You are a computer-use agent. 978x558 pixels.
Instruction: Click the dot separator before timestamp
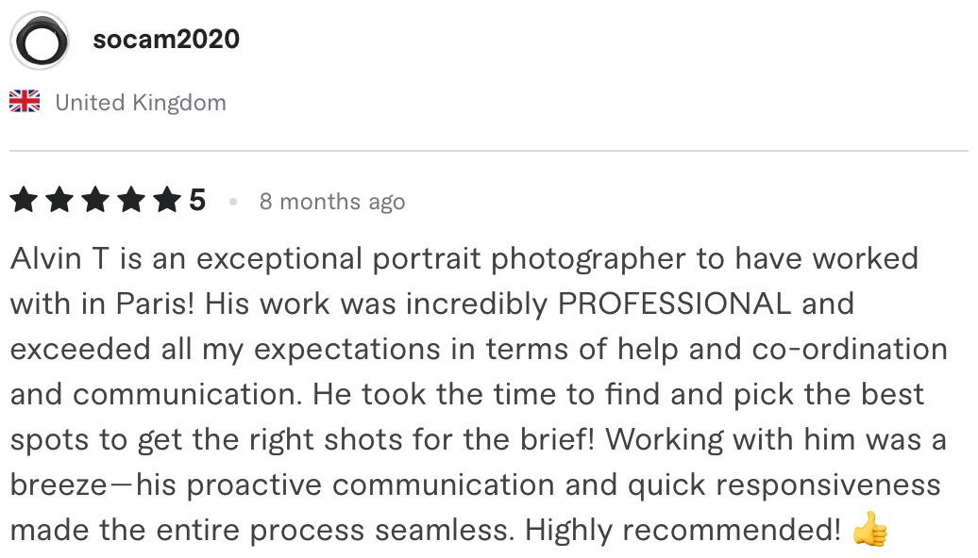coord(232,202)
